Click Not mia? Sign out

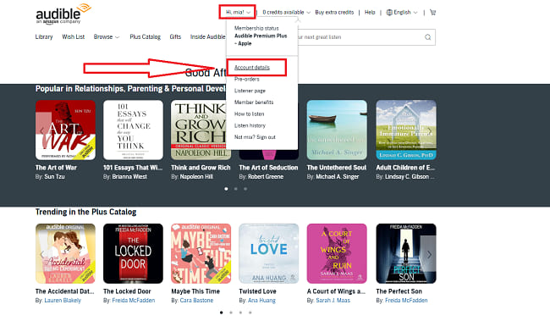[255, 137]
